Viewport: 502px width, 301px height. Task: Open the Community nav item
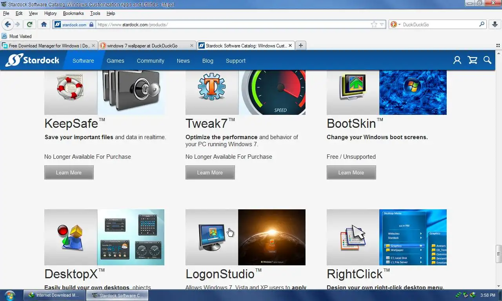[151, 61]
